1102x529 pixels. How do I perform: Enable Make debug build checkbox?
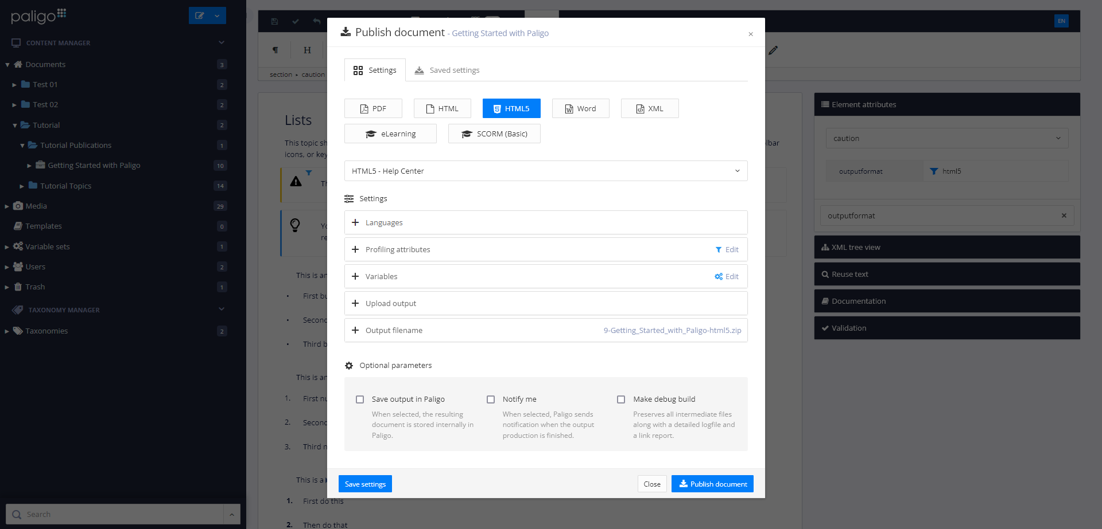pos(621,399)
